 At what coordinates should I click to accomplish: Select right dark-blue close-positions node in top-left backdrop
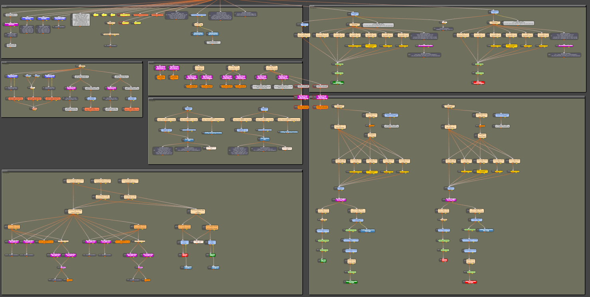tap(212, 34)
